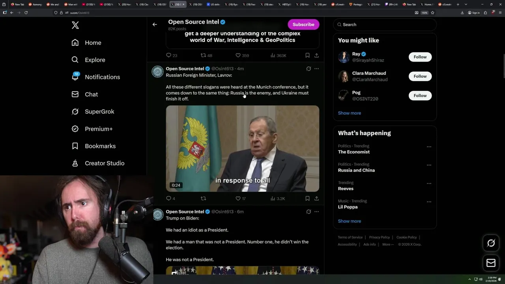Viewport: 505px width, 284px height.
Task: Bookmark the top post with 363K views
Action: (x=307, y=56)
